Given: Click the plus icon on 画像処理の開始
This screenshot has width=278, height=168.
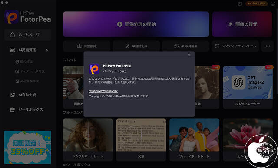Looking at the screenshot, I should click(x=120, y=24).
